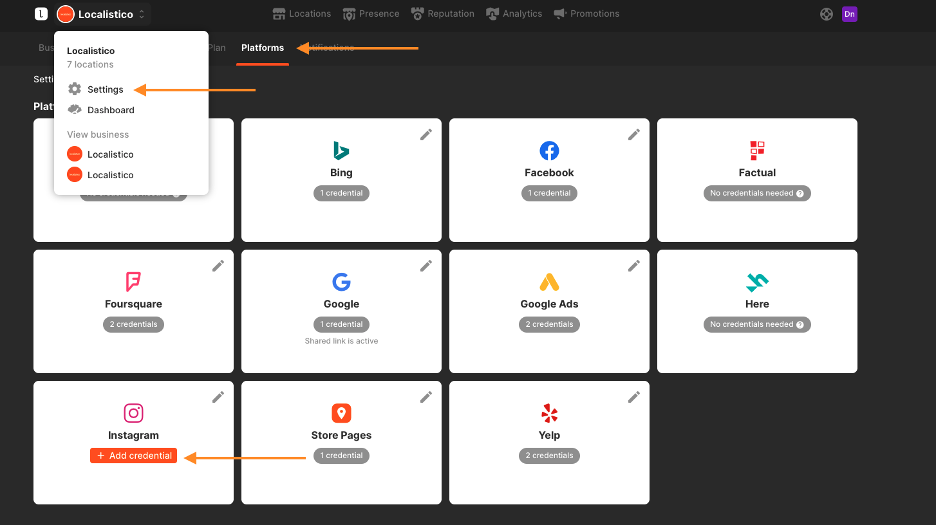Click Factual's No credentials needed badge
This screenshot has width=936, height=525.
pyautogui.click(x=757, y=193)
